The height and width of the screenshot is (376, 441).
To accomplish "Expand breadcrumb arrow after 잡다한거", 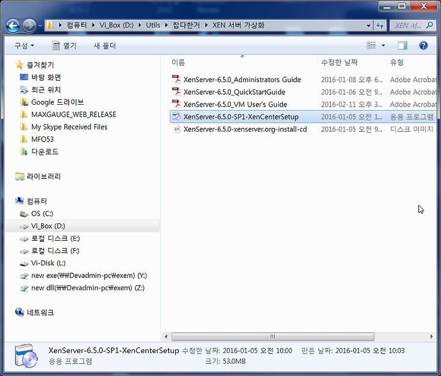I will point(206,25).
